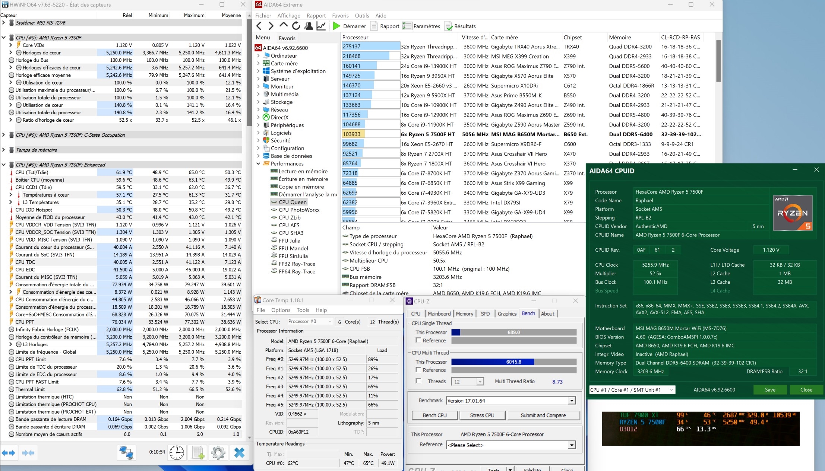Viewport: 825px width, 471px height.
Task: Switch to Memory tab in CPU-Z
Action: pyautogui.click(x=464, y=314)
